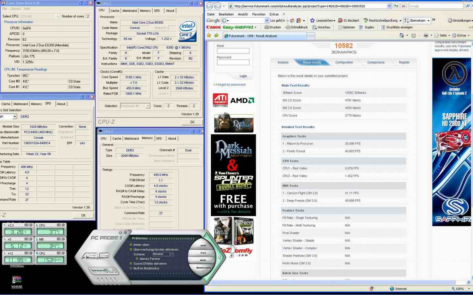The image size is (473, 295).
Task: Open Lesezeichen bookmarks star in Google toolbar
Action: tap(312, 20)
